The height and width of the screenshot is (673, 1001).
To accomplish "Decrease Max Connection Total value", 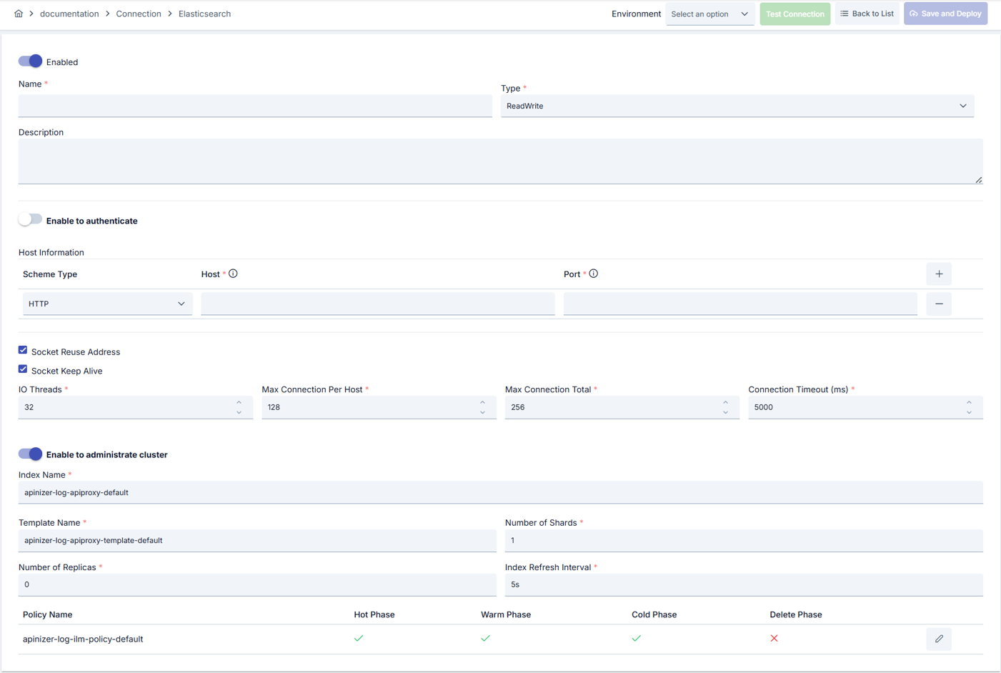I will click(725, 412).
